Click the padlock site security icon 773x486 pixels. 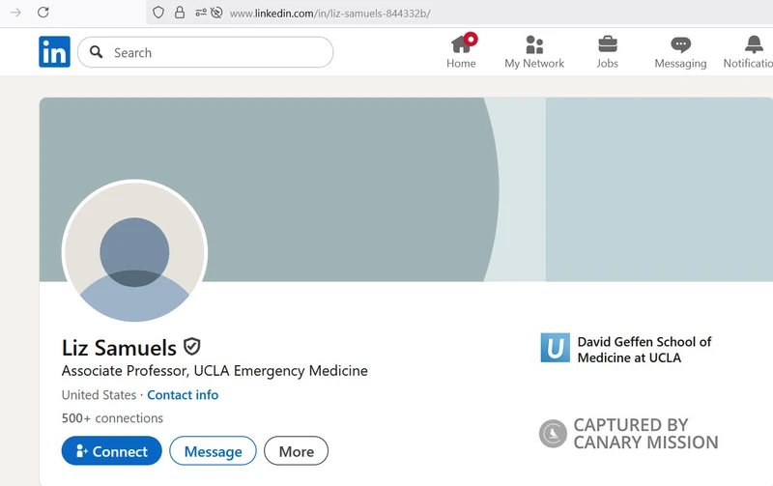(x=180, y=13)
